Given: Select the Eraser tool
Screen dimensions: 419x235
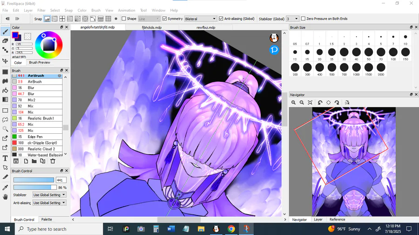Looking at the screenshot, I should (5, 41).
